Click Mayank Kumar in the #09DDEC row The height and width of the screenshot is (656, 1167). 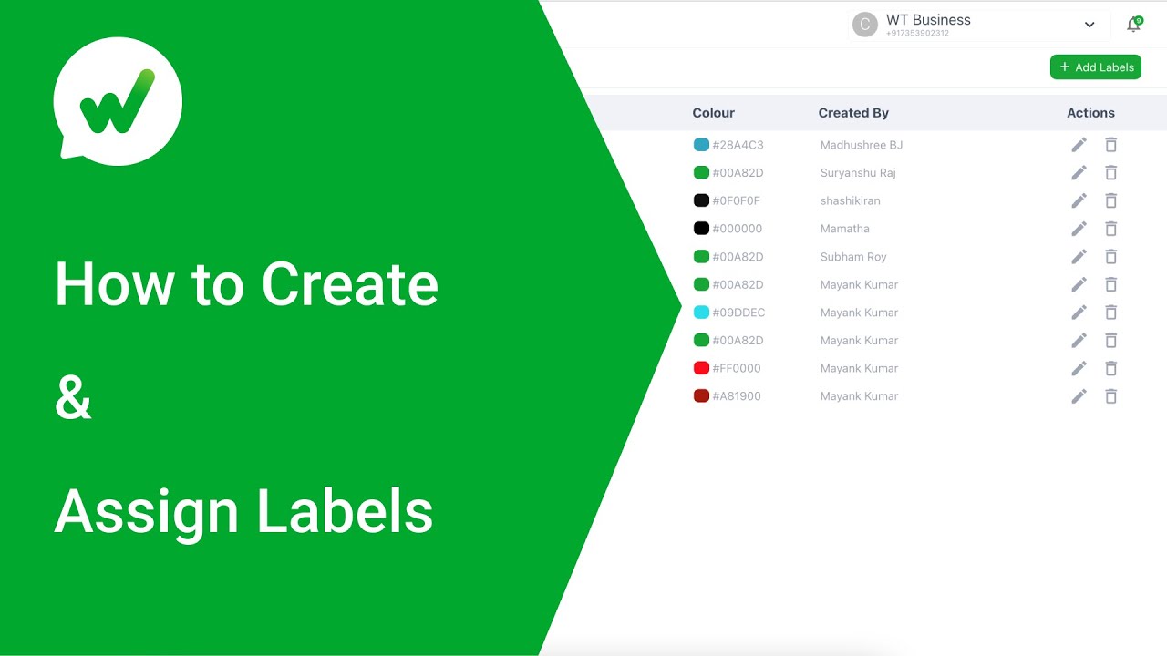pos(859,313)
